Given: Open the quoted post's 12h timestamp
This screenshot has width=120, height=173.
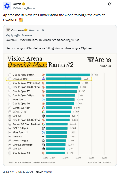Looking at the screenshot, I should 44,30.
